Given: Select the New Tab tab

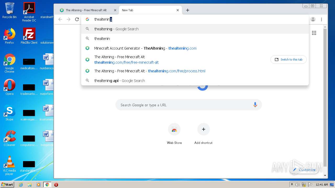Looking at the screenshot, I should (x=150, y=10).
